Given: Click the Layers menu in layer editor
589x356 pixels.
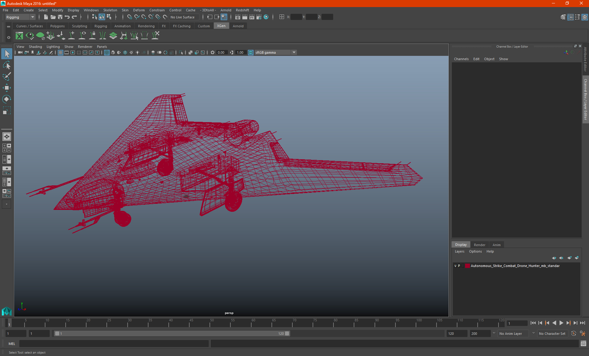Looking at the screenshot, I should (460, 251).
